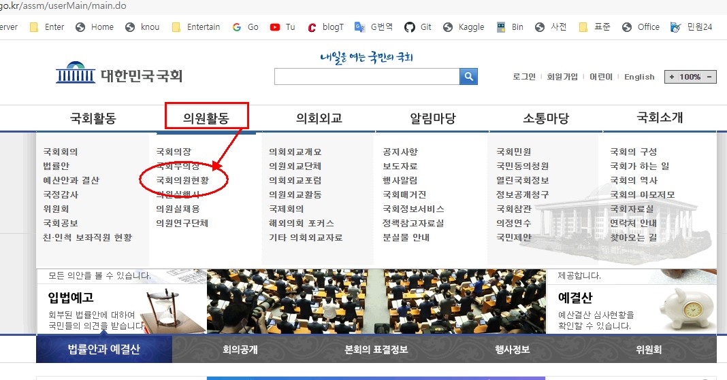Image resolution: width=727 pixels, height=380 pixels.
Task: Open the Kaggle bookmark
Action: click(464, 27)
